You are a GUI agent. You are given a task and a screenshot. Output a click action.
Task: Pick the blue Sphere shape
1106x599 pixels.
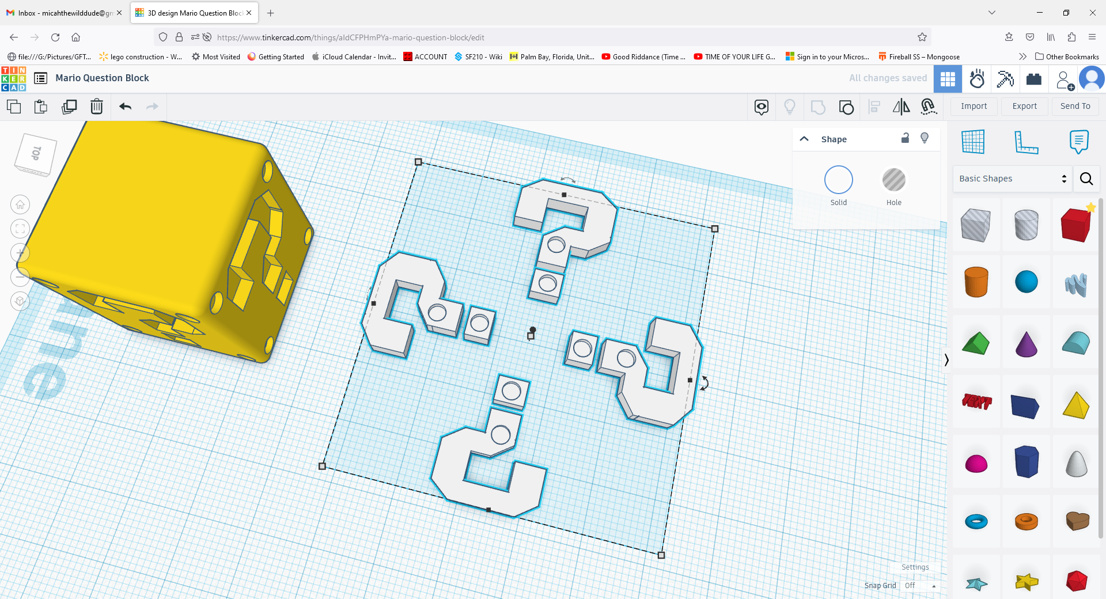[x=1026, y=282]
